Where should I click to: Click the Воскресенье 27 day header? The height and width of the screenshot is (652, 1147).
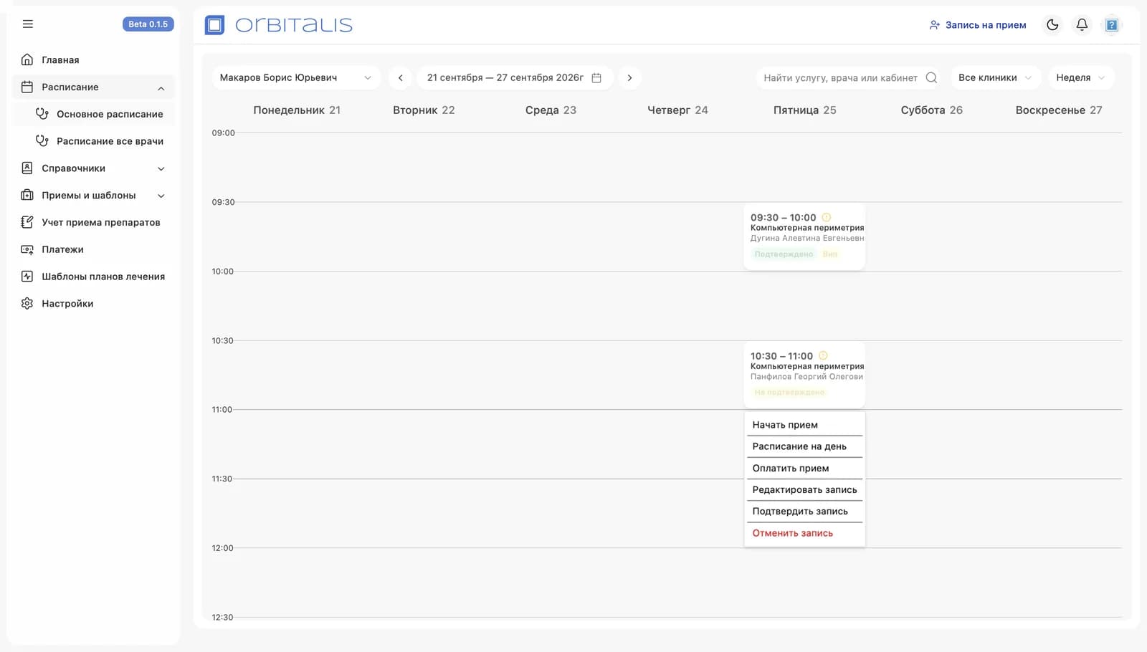[x=1058, y=110]
